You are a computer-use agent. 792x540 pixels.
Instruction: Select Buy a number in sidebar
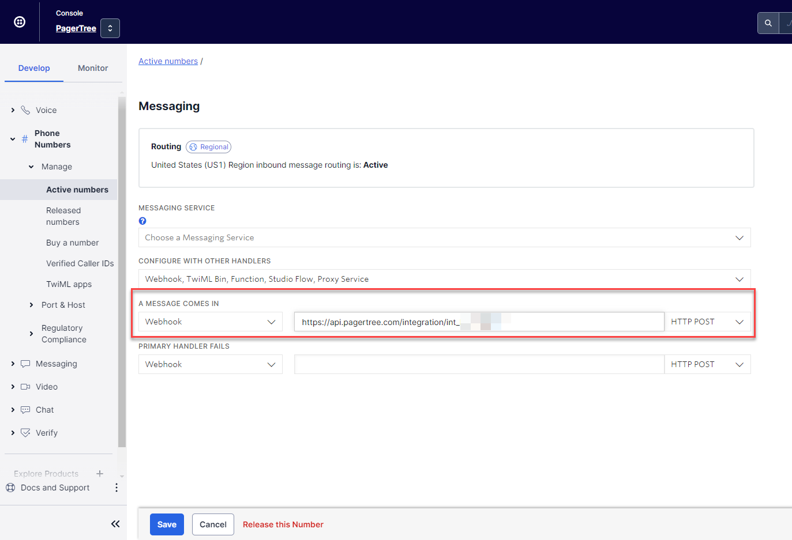point(72,243)
